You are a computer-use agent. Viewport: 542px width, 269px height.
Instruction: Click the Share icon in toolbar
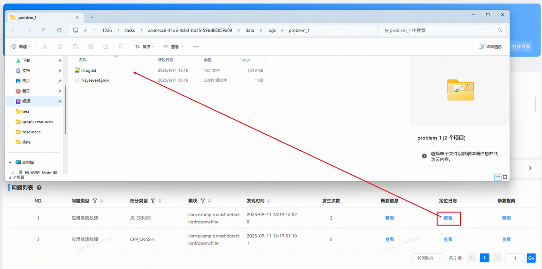coord(106,46)
